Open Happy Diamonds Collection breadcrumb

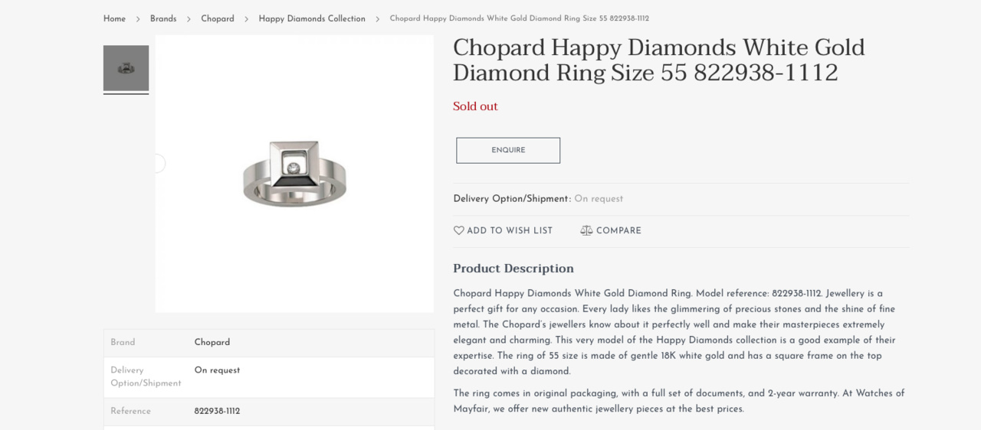pos(312,18)
